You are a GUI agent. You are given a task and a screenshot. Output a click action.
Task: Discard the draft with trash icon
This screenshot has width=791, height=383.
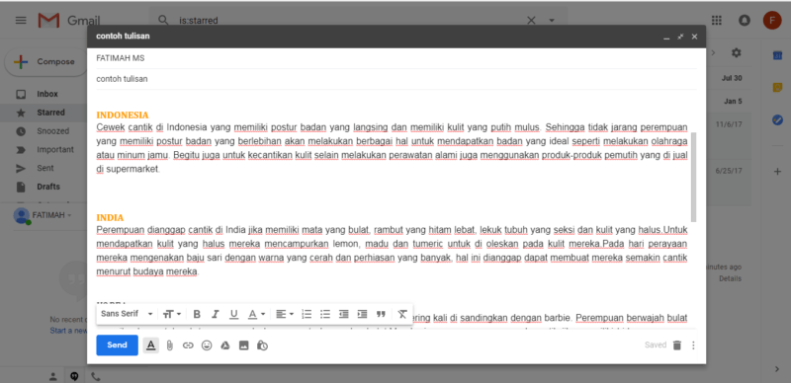(x=677, y=345)
